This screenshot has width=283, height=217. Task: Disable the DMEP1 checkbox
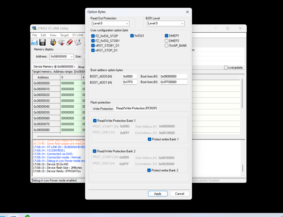click(166, 36)
